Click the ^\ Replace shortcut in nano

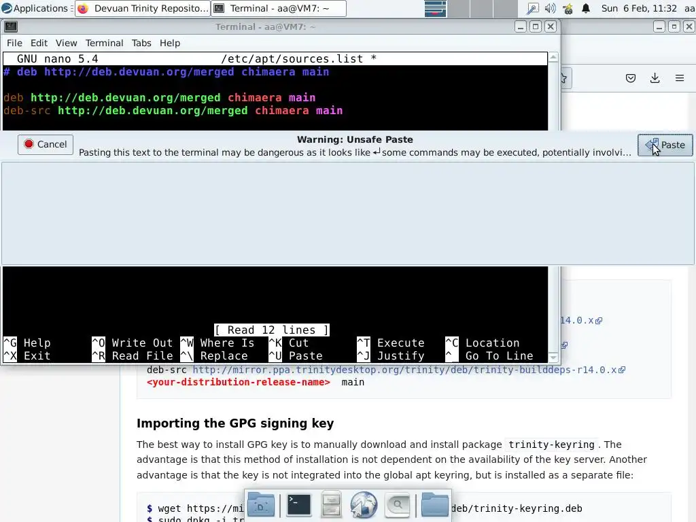(x=214, y=355)
